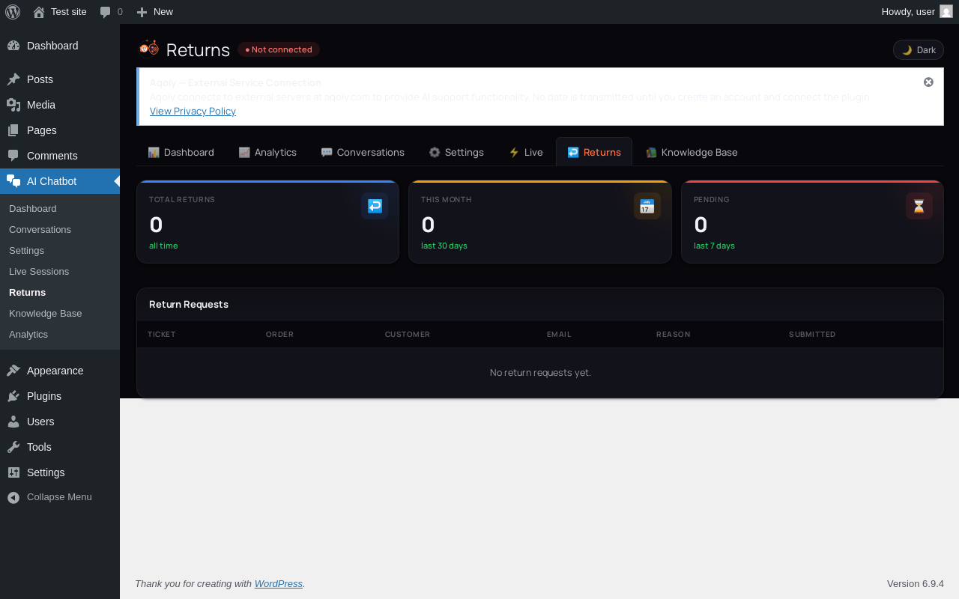Switch to the Knowledge Base tab
This screenshot has width=959, height=599.
click(692, 152)
